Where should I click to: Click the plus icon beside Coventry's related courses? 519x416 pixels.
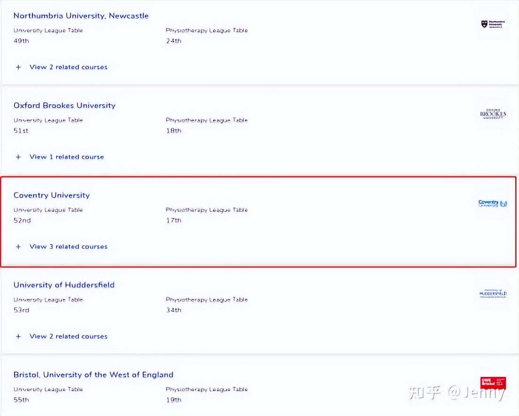pos(18,246)
